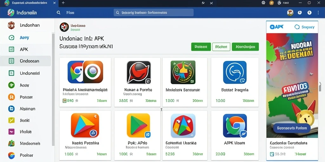The height and width of the screenshot is (162, 325).
Task: Click the magnifier icon next to Flnae
Action: coord(59,13)
